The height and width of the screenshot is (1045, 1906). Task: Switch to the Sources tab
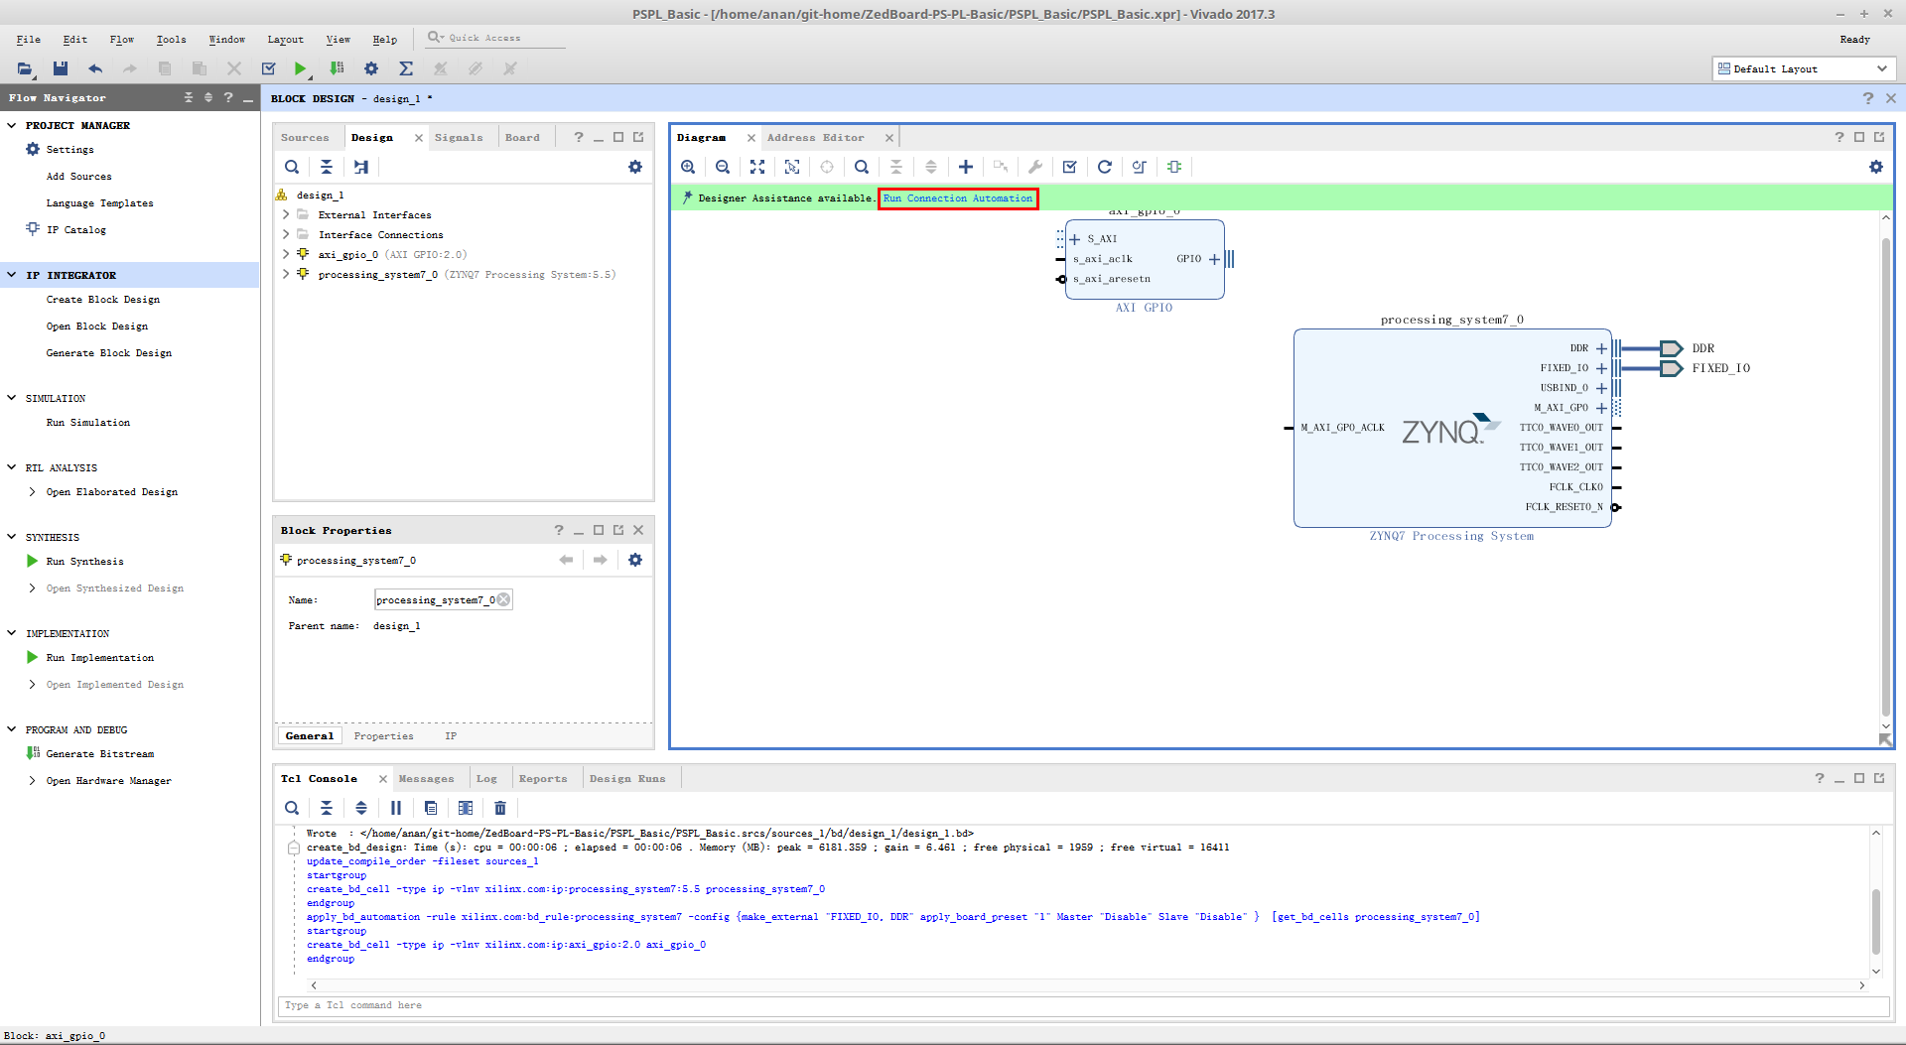(x=305, y=138)
